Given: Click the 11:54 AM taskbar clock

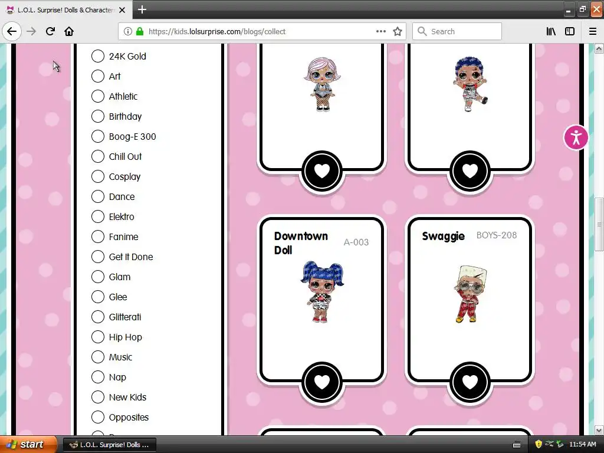Looking at the screenshot, I should 582,444.
